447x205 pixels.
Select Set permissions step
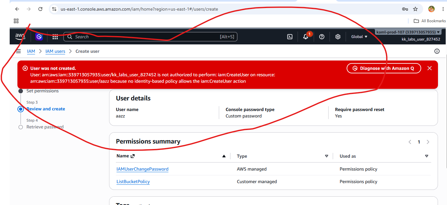(x=43, y=91)
